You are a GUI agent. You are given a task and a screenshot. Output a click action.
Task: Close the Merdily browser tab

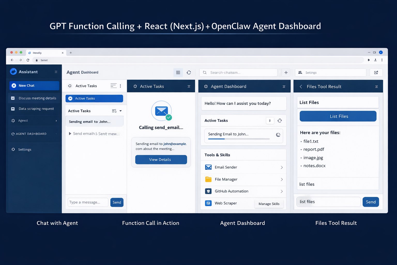63,53
